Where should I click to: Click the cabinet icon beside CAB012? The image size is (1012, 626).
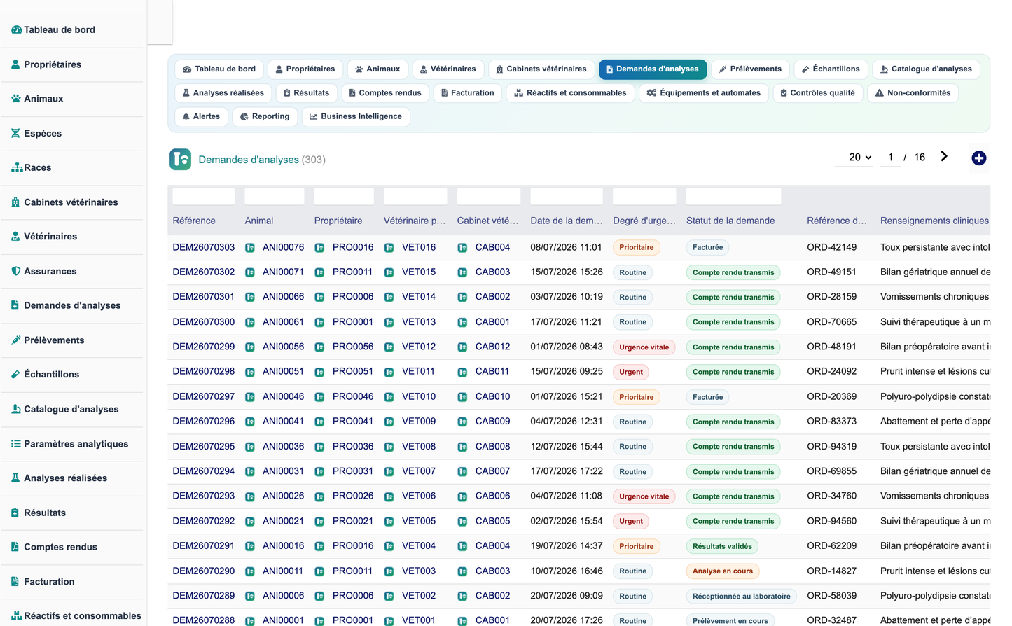click(x=462, y=347)
